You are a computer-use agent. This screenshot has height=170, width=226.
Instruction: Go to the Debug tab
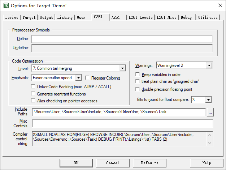pyautogui.click(x=186, y=17)
